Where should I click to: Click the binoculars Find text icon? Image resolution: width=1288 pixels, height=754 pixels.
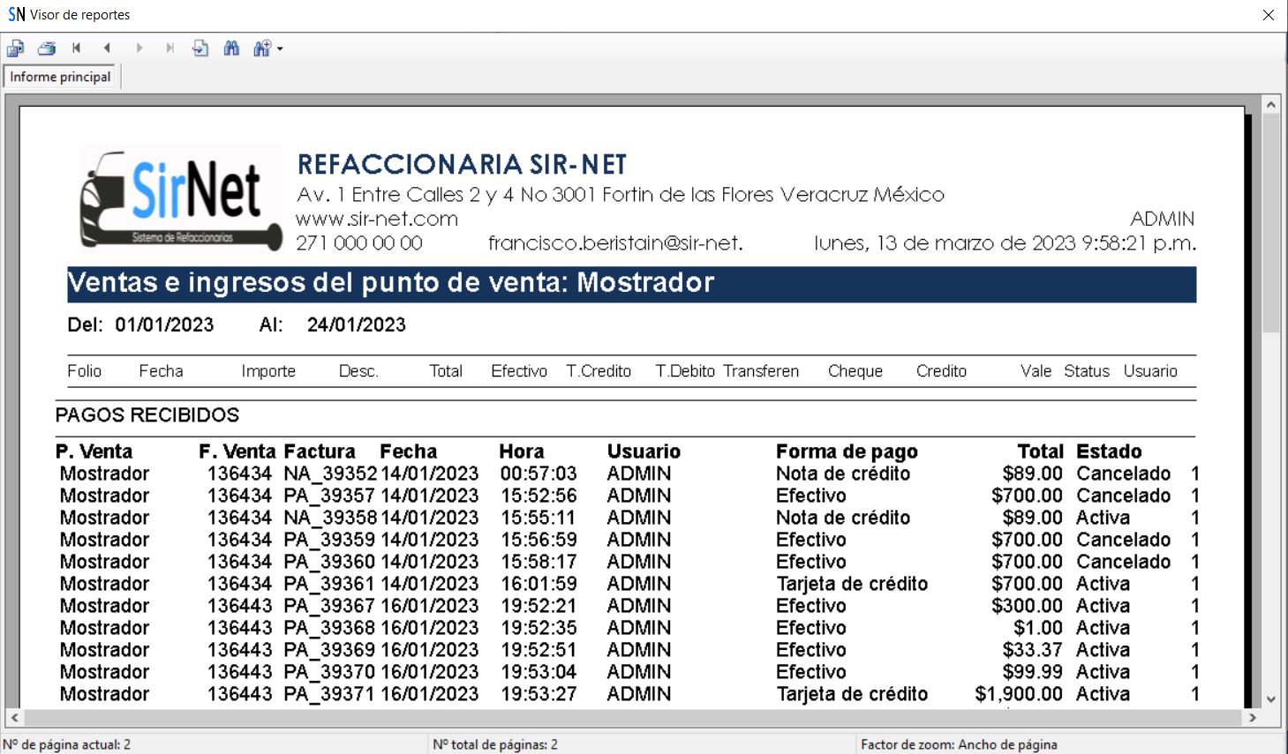click(231, 49)
